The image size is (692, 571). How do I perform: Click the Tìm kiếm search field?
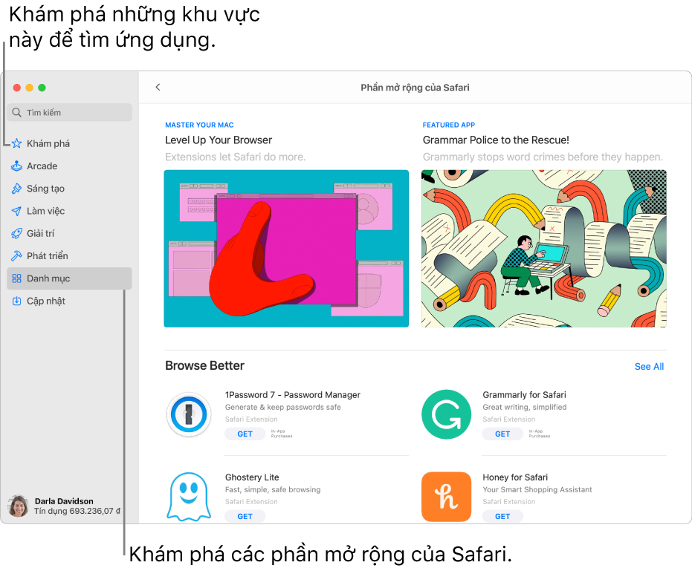[69, 112]
